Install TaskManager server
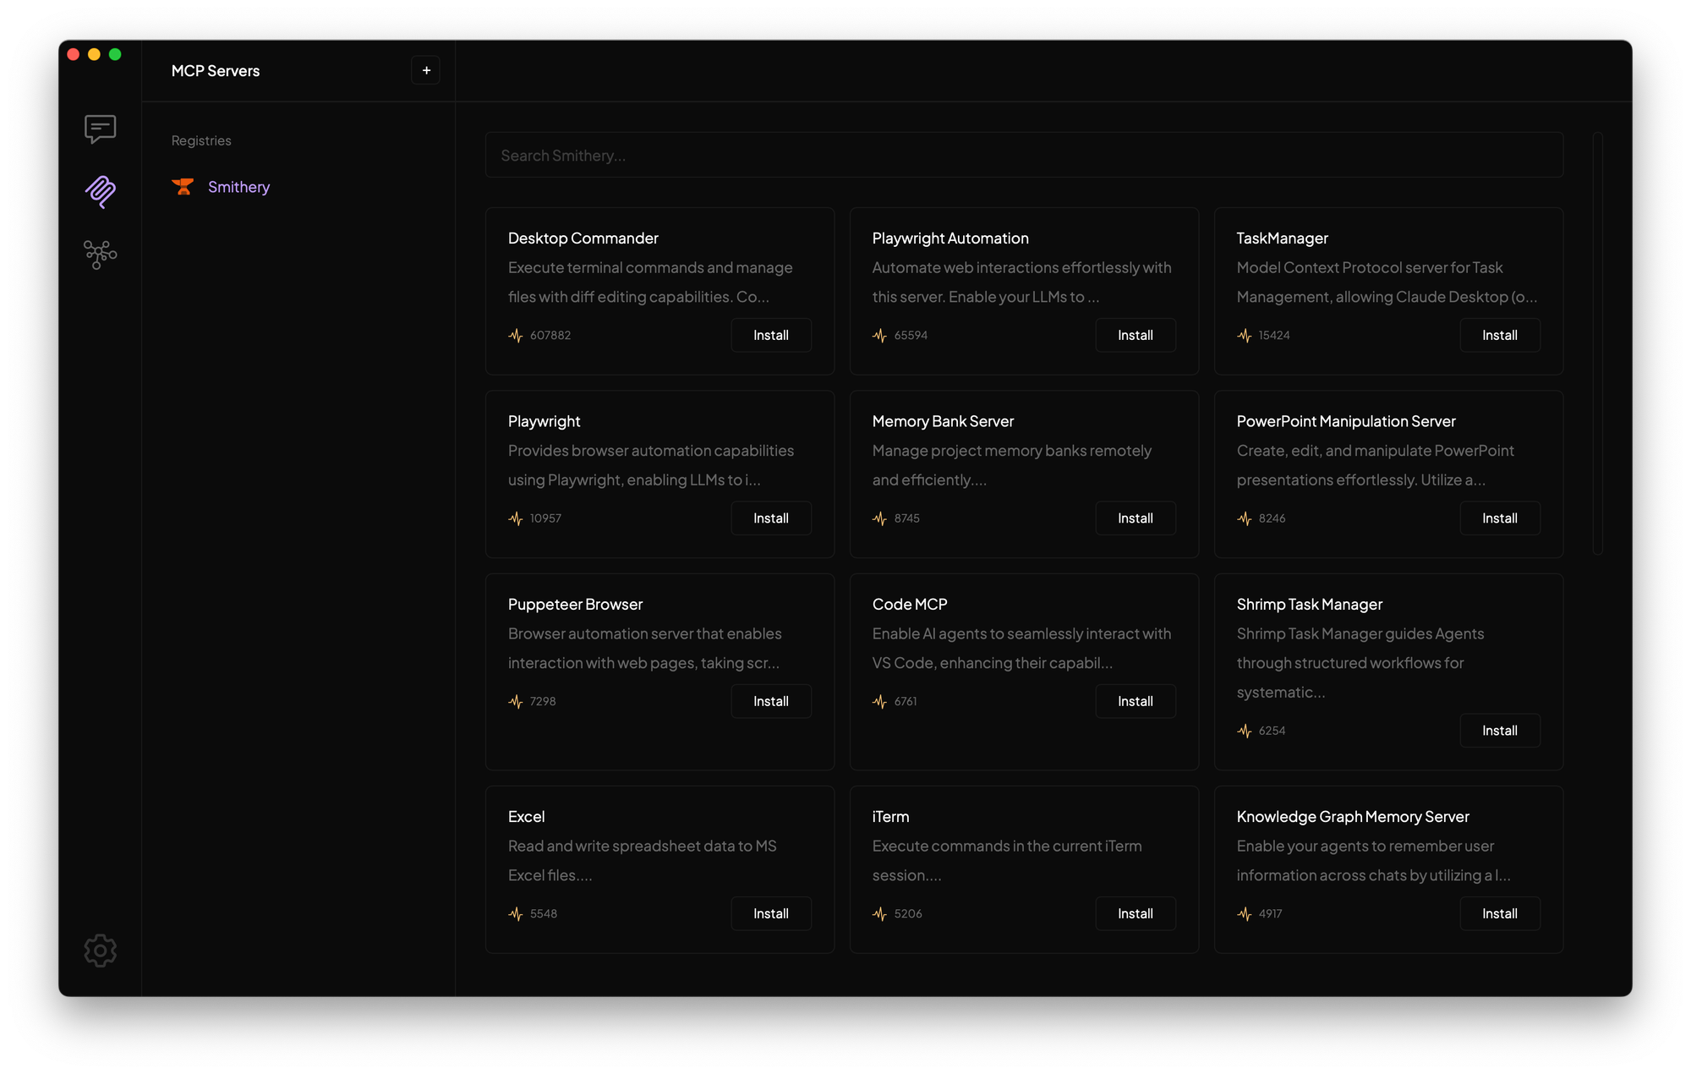Screen dimensions: 1691x1074 click(1500, 335)
